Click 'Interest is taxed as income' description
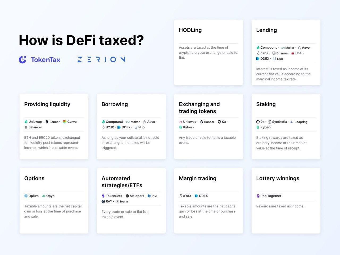Viewport: 340px width, 255px height. (283, 74)
